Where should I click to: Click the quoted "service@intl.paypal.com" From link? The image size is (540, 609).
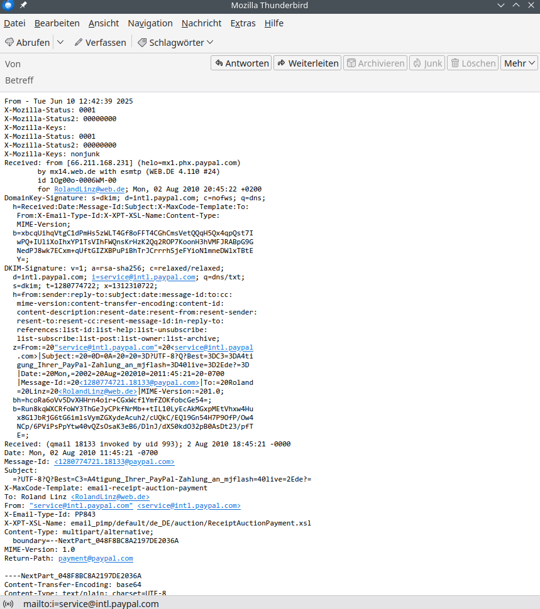[x=81, y=505]
